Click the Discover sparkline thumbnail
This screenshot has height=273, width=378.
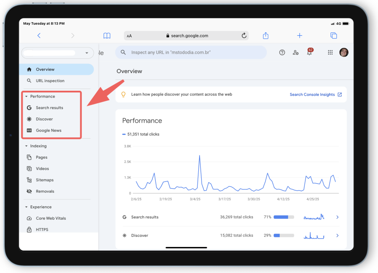click(x=314, y=235)
